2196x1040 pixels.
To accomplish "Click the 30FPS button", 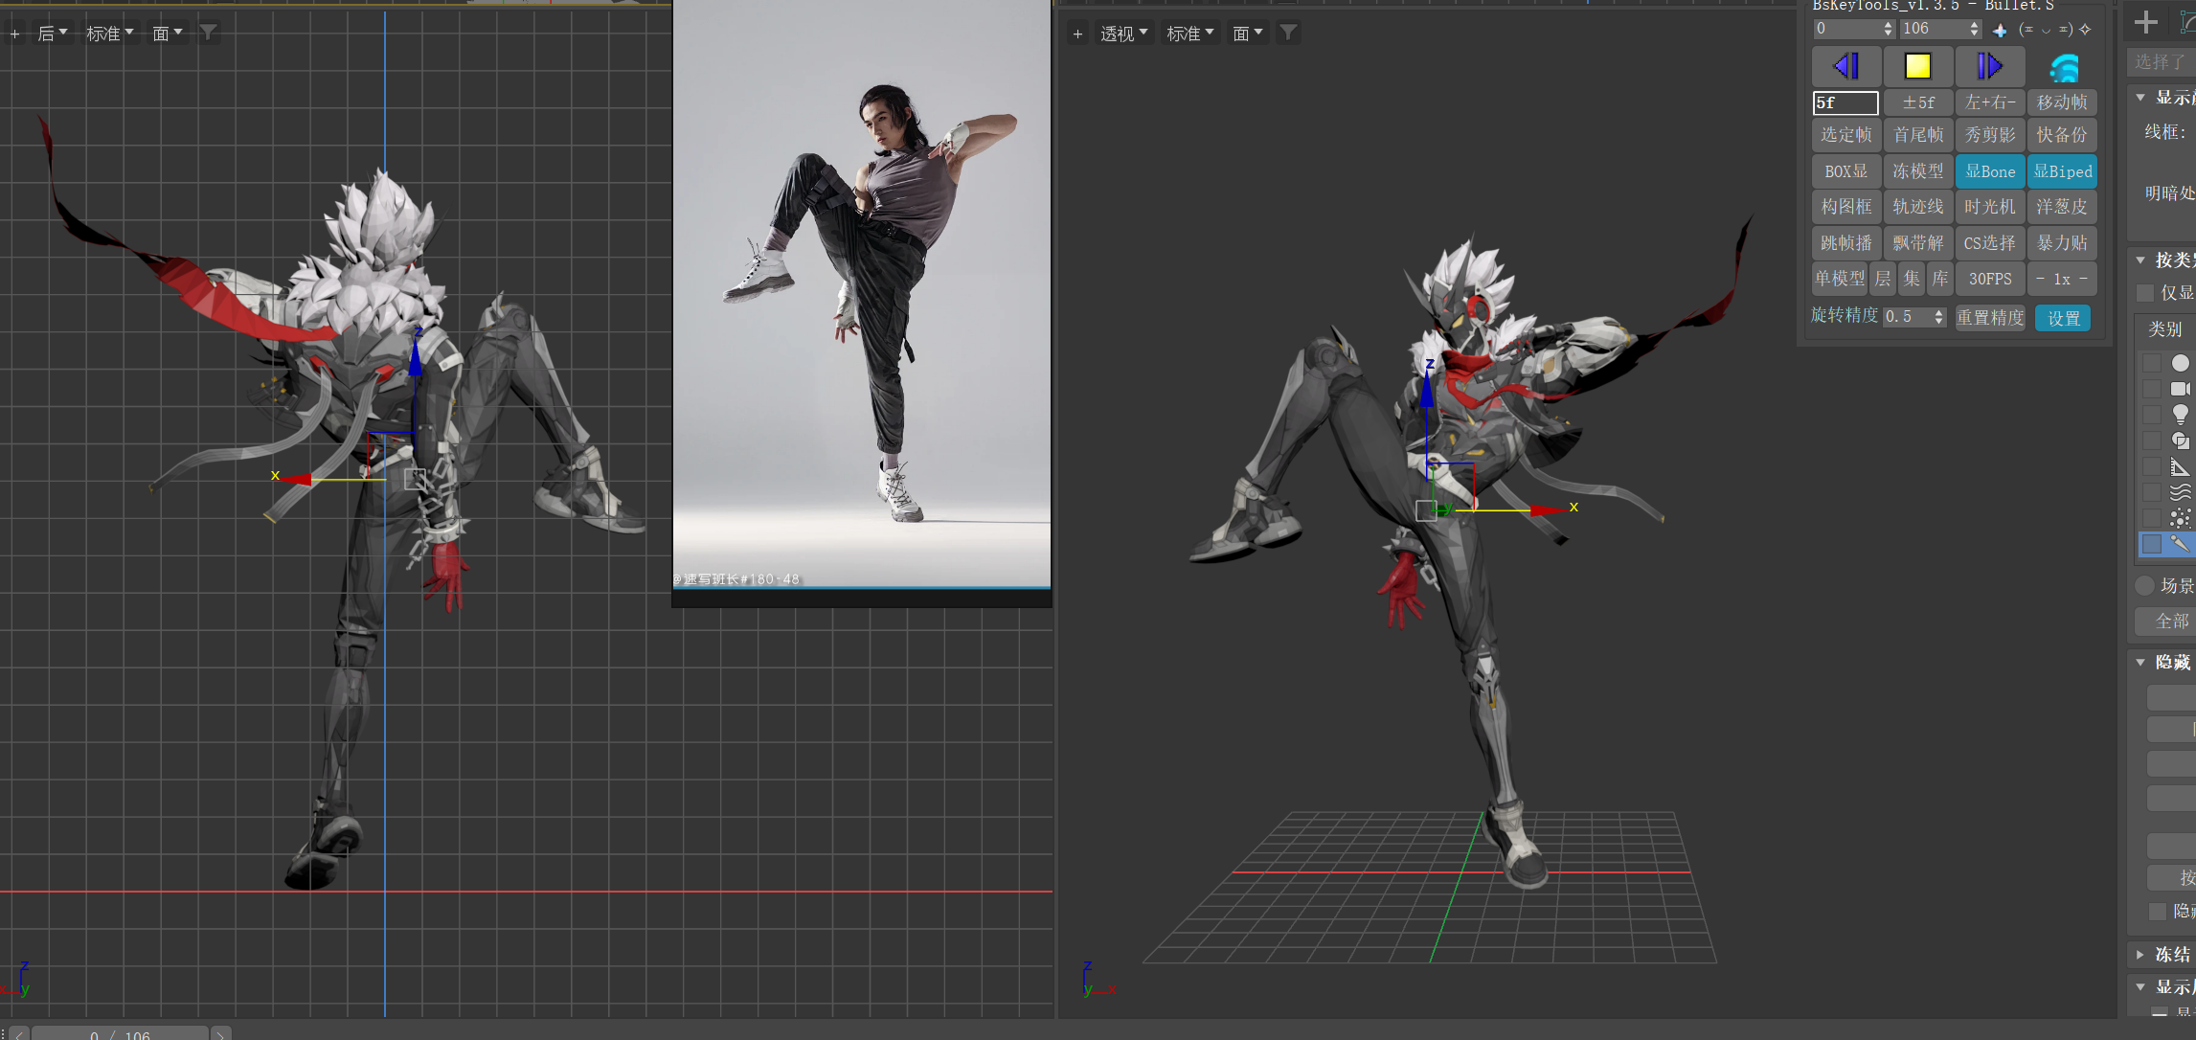I will coord(1990,279).
